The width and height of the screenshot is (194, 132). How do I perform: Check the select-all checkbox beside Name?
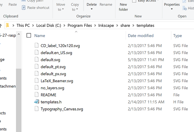click(x=29, y=36)
